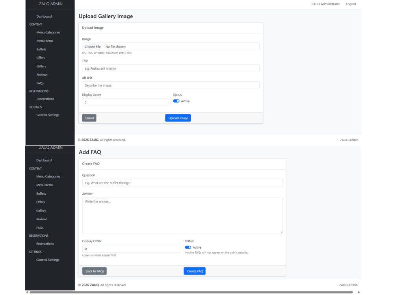The width and height of the screenshot is (394, 295).
Task: Open FAQs in upper sidebar
Action: click(x=40, y=83)
